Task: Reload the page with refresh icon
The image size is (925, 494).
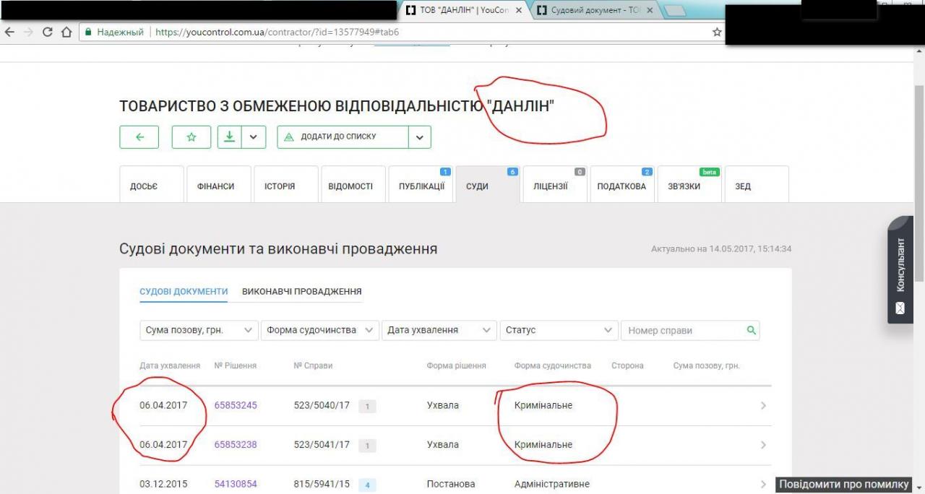Action: pos(48,32)
